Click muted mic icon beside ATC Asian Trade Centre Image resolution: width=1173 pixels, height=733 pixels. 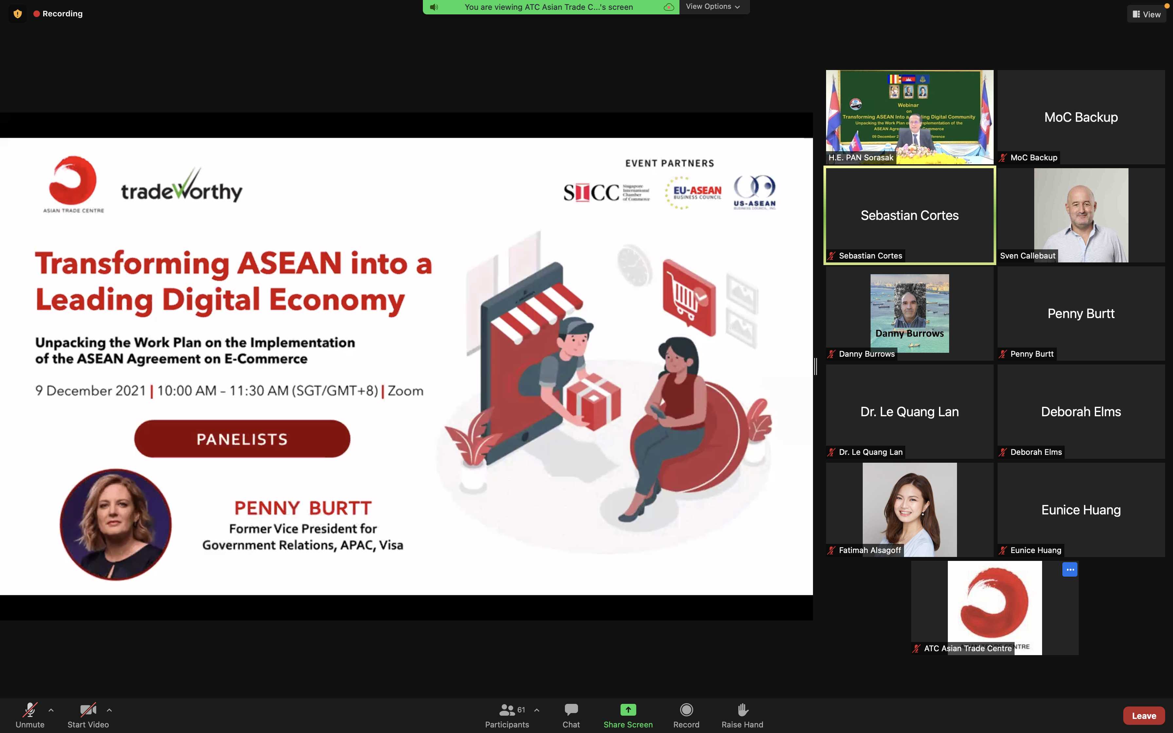pyautogui.click(x=917, y=649)
